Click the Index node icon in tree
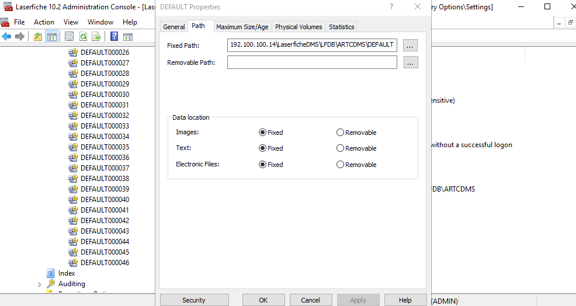The width and height of the screenshot is (576, 306). coord(51,273)
